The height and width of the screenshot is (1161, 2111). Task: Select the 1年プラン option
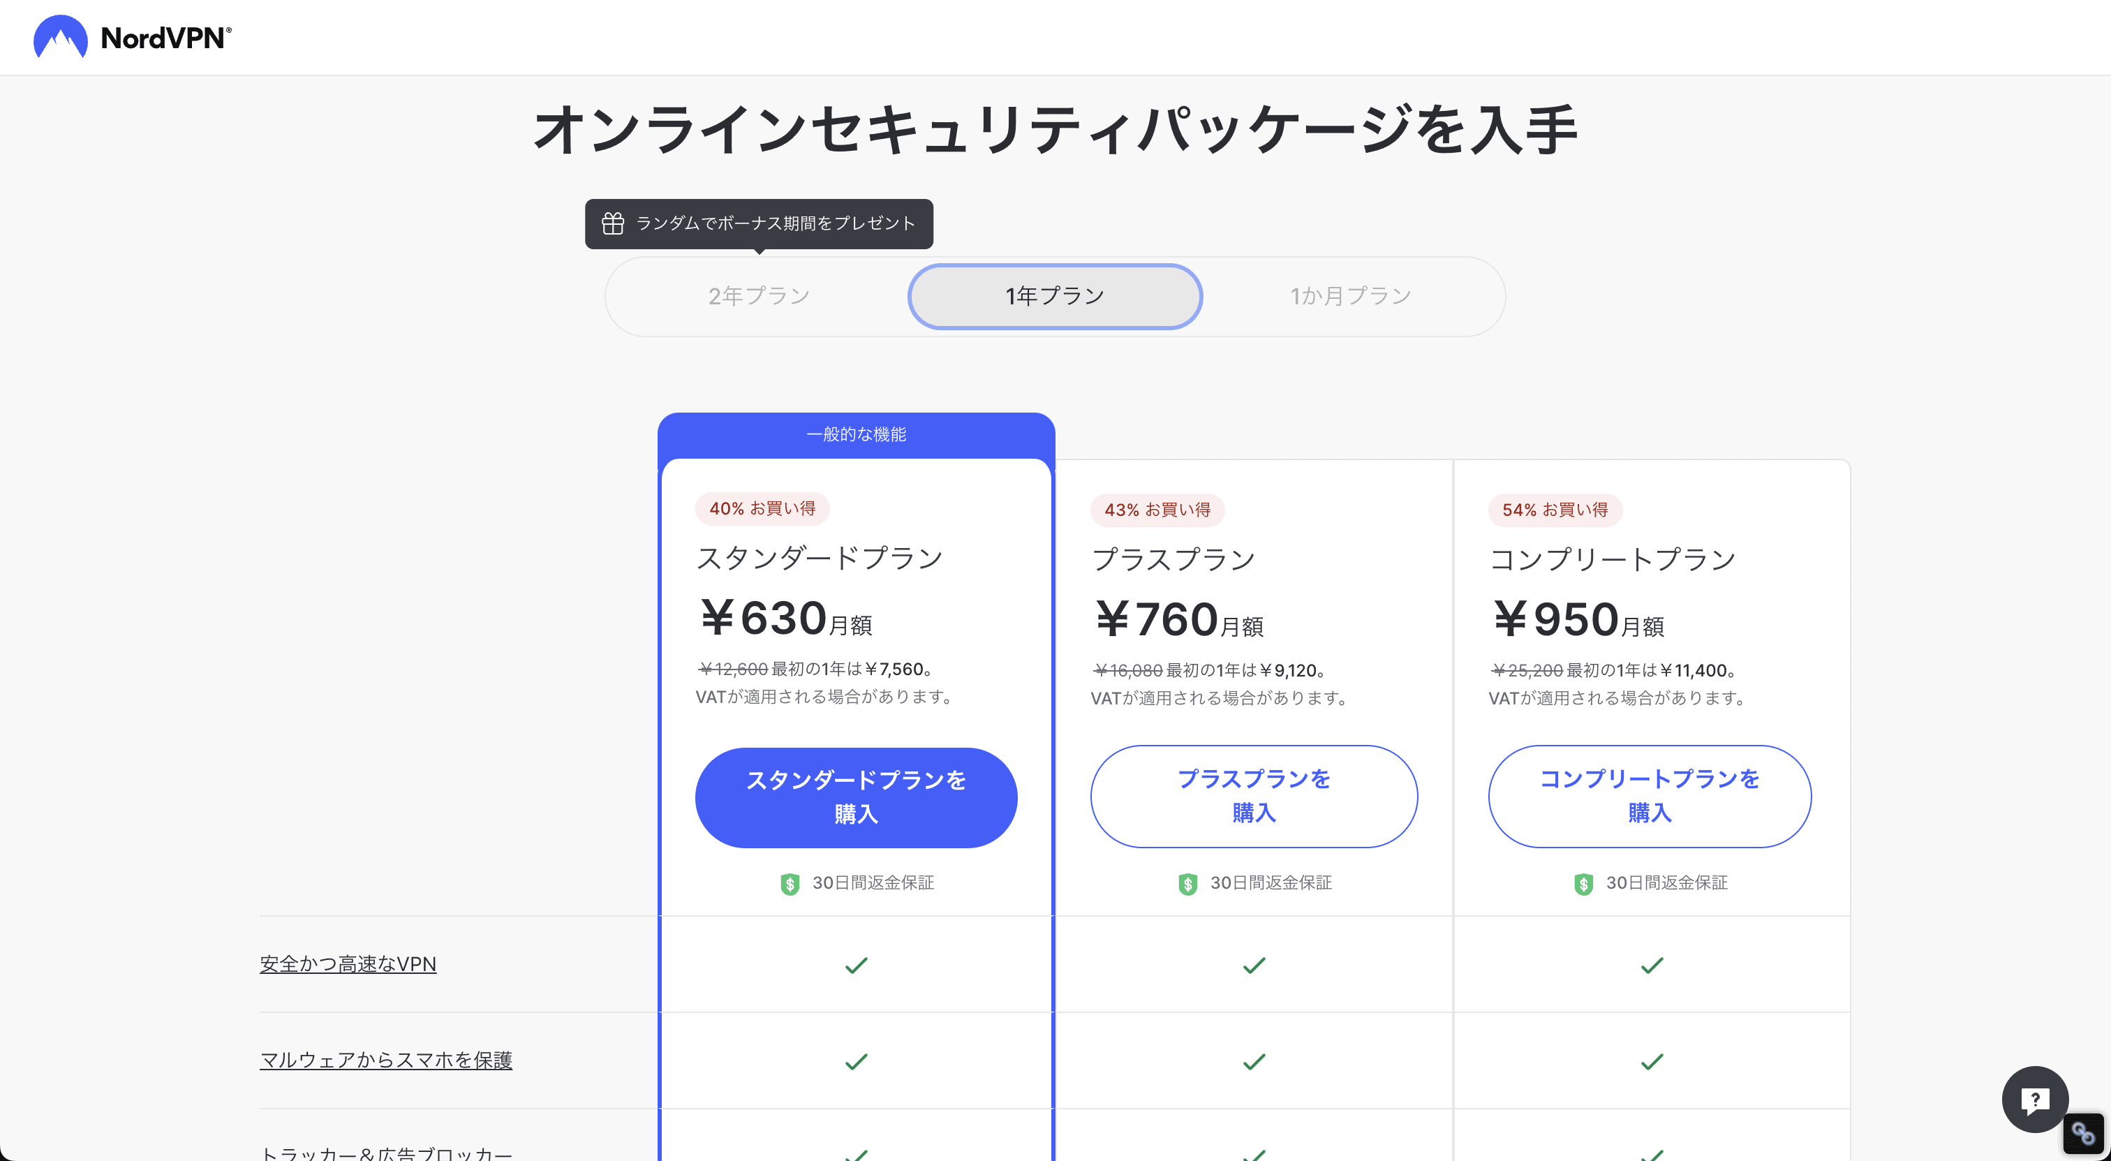tap(1055, 296)
